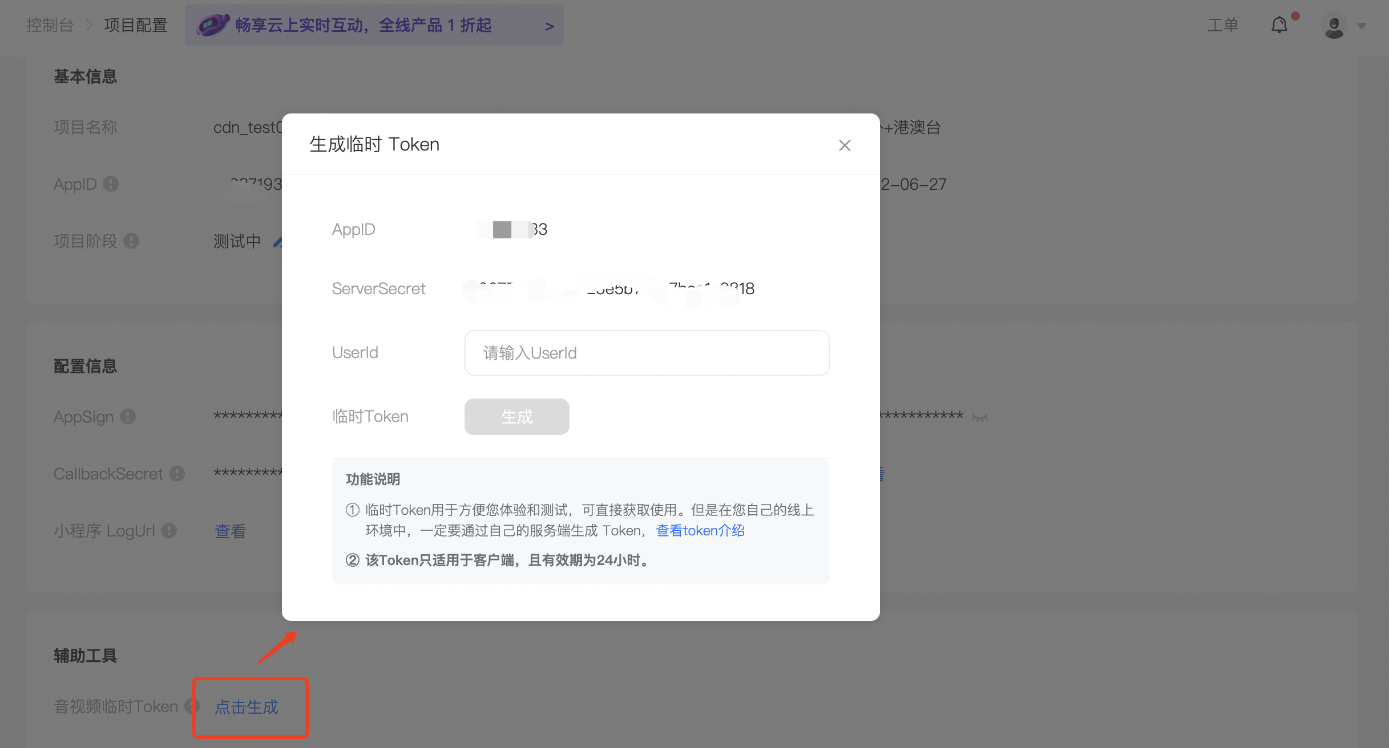Click the banner's right arrow chevron
Image resolution: width=1389 pixels, height=748 pixels.
[x=549, y=26]
